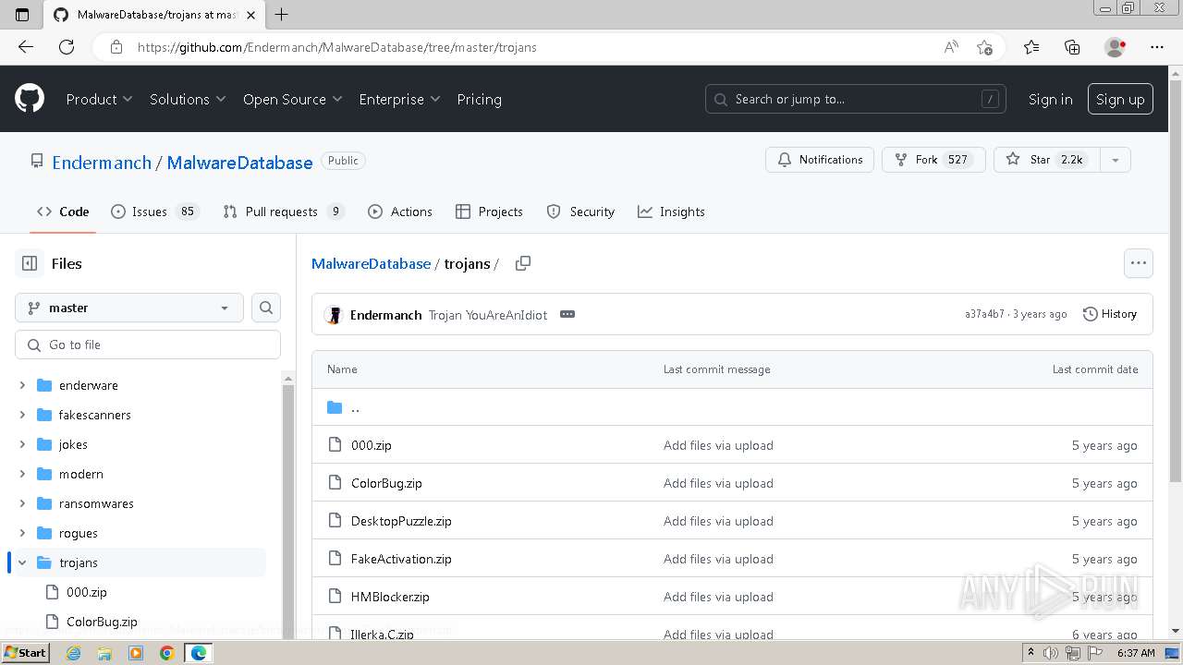The height and width of the screenshot is (665, 1183).
Task: Expand the Solutions menu
Action: coord(188,99)
